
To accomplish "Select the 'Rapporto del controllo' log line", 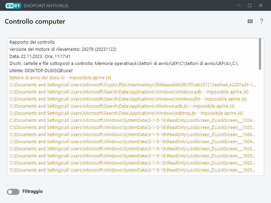I will click(32, 42).
